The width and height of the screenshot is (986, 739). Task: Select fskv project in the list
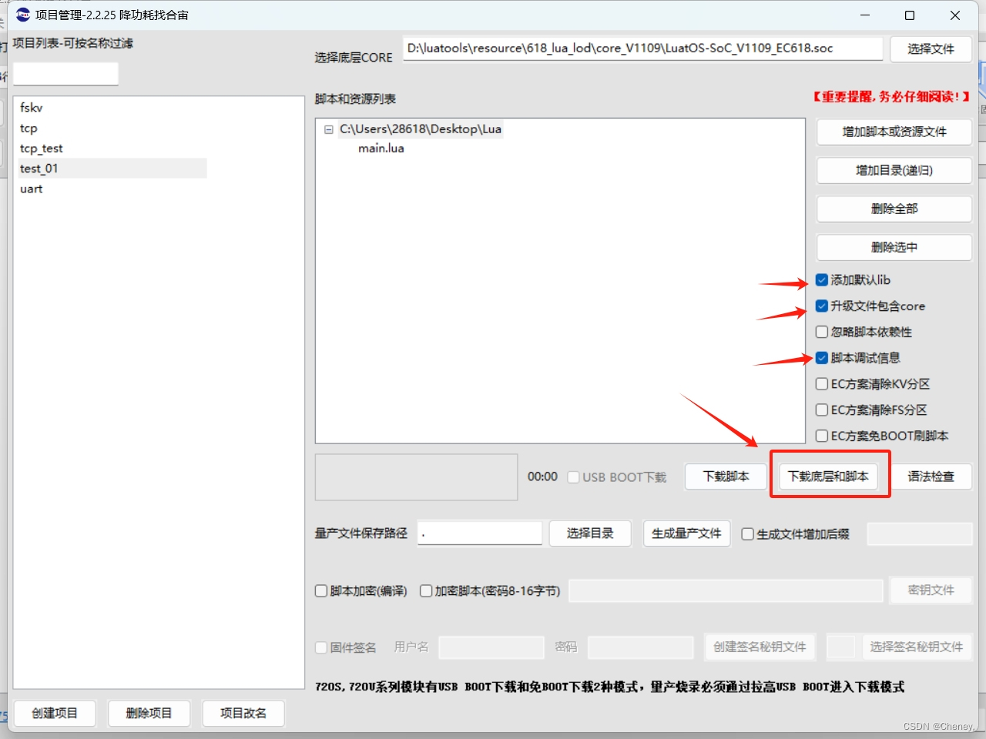click(x=112, y=108)
